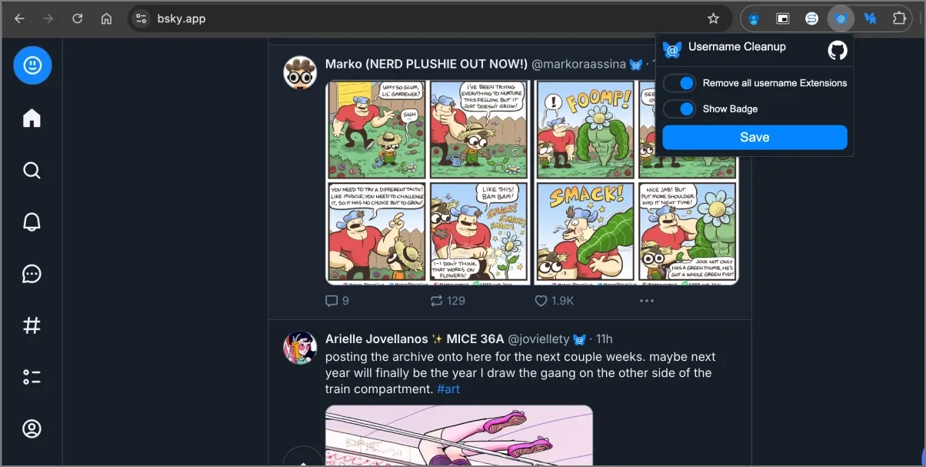The image size is (926, 467).
Task: Open Chat messages in sidebar
Action: (x=32, y=274)
